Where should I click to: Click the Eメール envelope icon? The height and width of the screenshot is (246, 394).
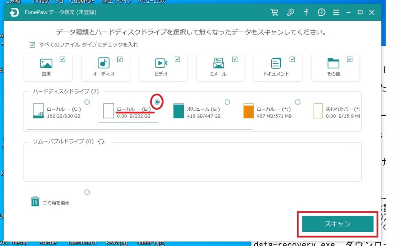coord(219,63)
